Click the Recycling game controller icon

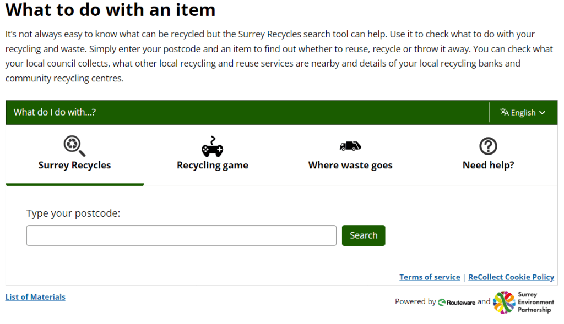[213, 147]
